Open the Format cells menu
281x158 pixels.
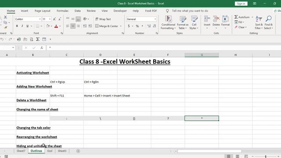click(x=225, y=22)
